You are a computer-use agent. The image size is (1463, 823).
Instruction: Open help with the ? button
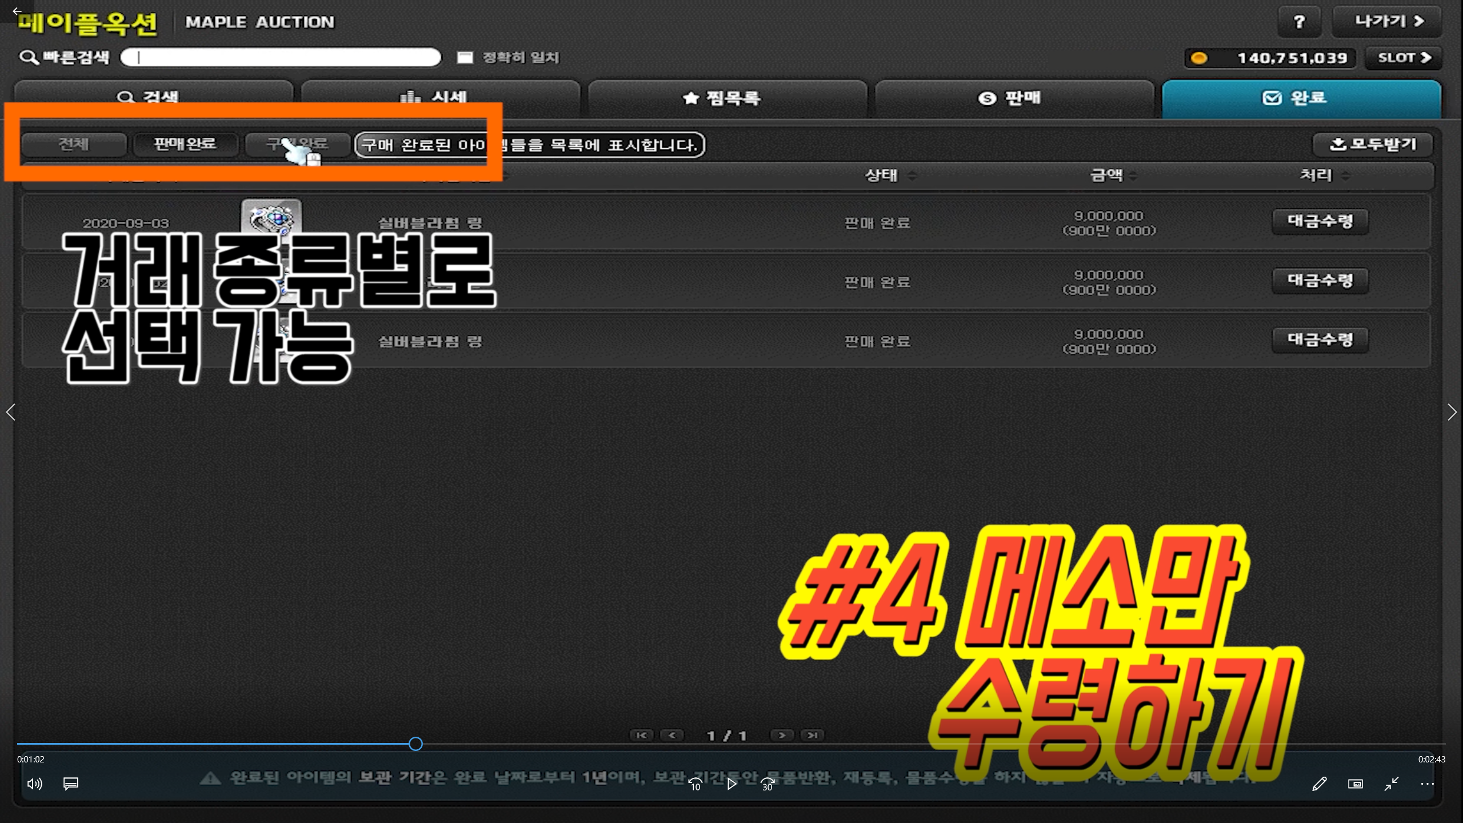[1300, 22]
